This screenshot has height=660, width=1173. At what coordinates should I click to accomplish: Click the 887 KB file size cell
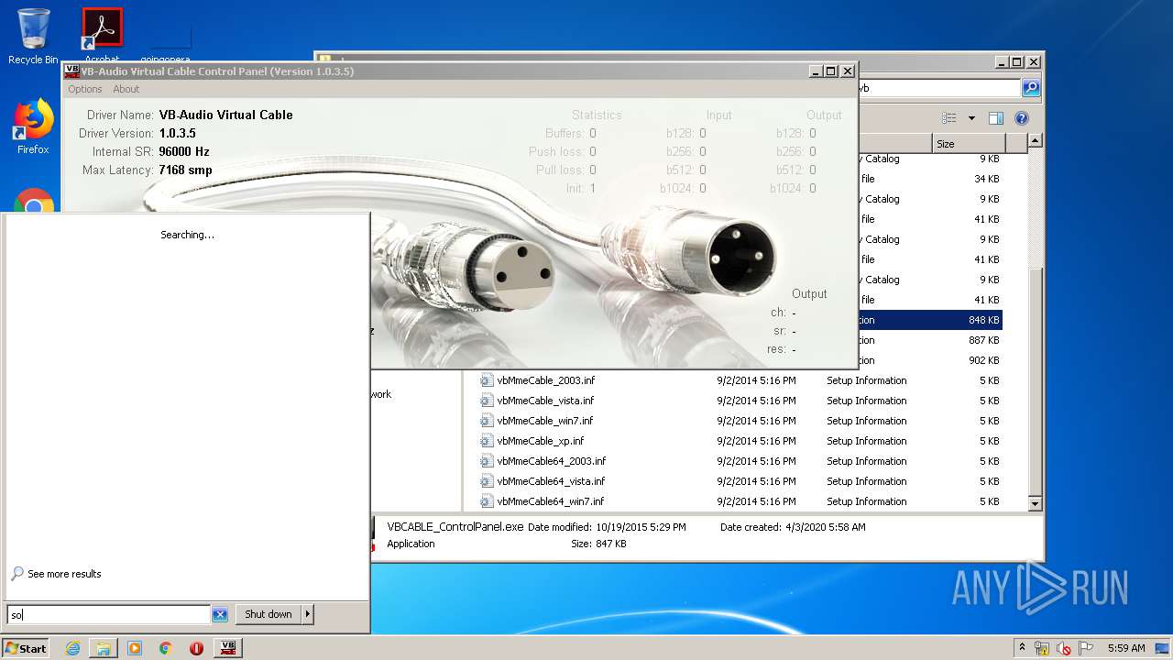point(983,340)
